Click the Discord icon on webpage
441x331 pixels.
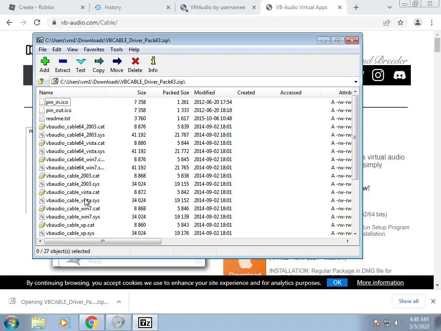pyautogui.click(x=399, y=75)
